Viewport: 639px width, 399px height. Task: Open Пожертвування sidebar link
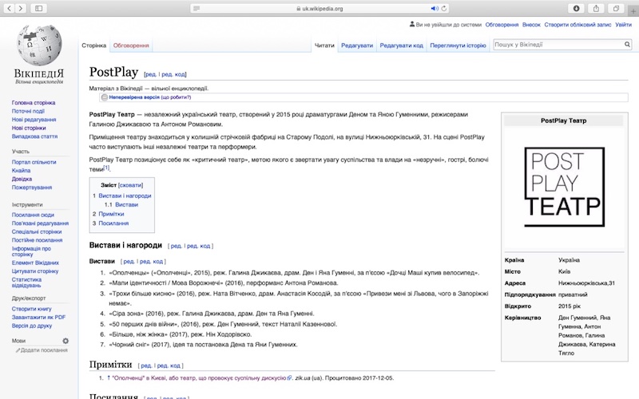(32, 188)
